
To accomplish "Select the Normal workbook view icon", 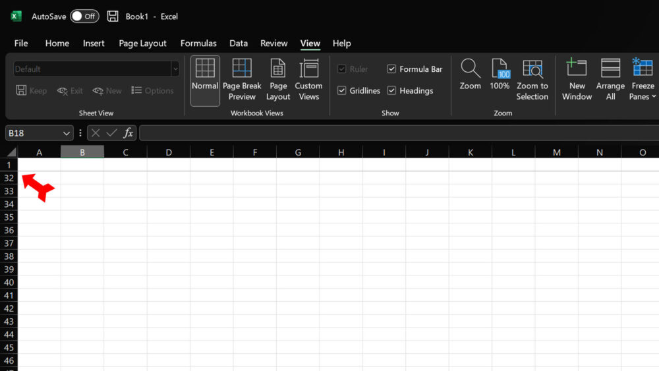I will click(x=205, y=69).
